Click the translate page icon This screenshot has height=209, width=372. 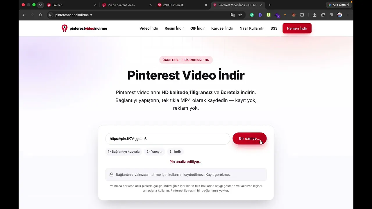[x=233, y=15]
